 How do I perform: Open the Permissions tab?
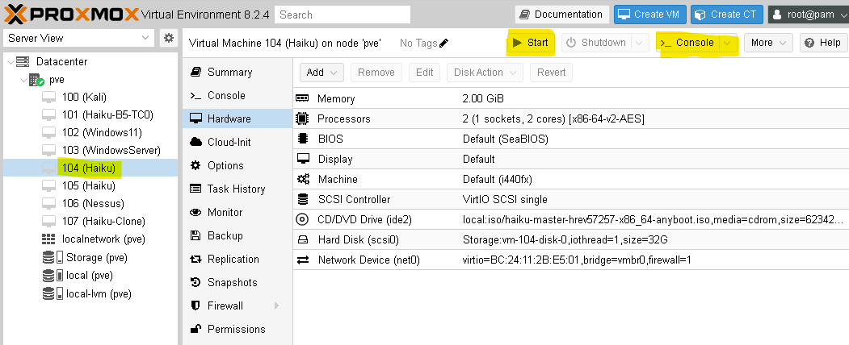point(237,329)
